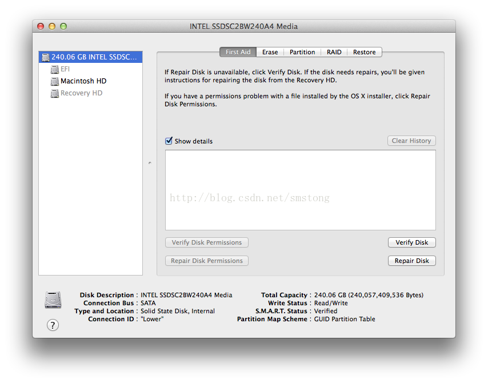Click the window title INTEL SSDSC2BW240A4 Media

(x=243, y=26)
